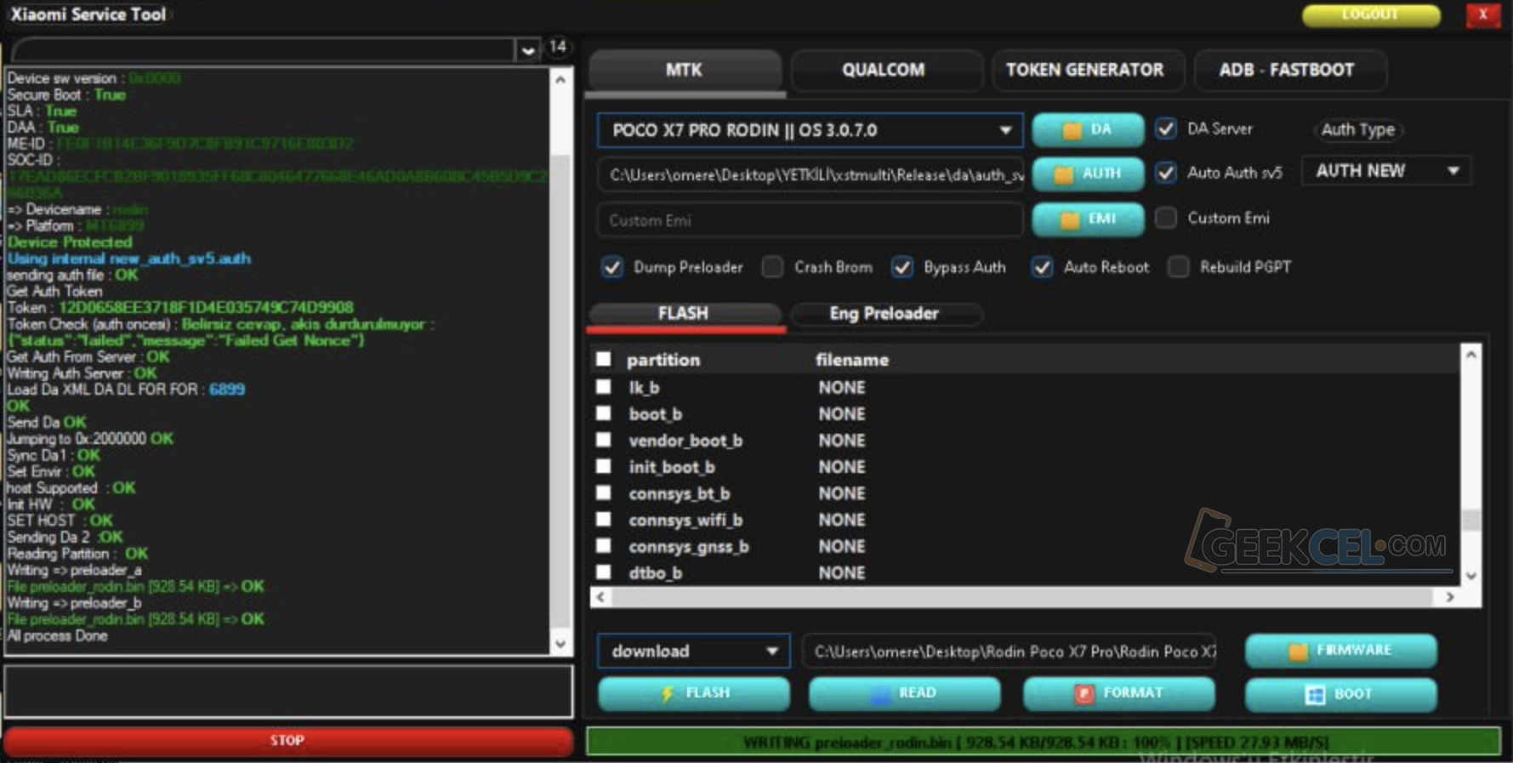Tick the boot_b partition checkbox
Viewport: 1513px width, 763px height.
coord(603,413)
